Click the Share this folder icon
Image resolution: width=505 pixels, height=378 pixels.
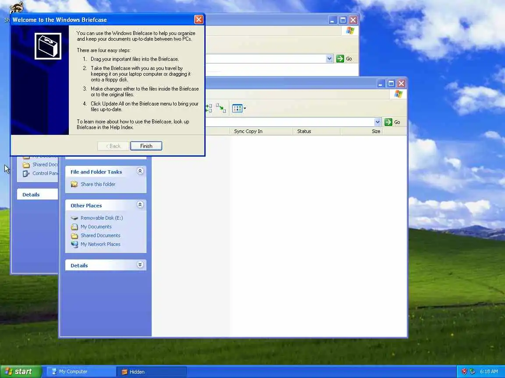[x=75, y=184]
